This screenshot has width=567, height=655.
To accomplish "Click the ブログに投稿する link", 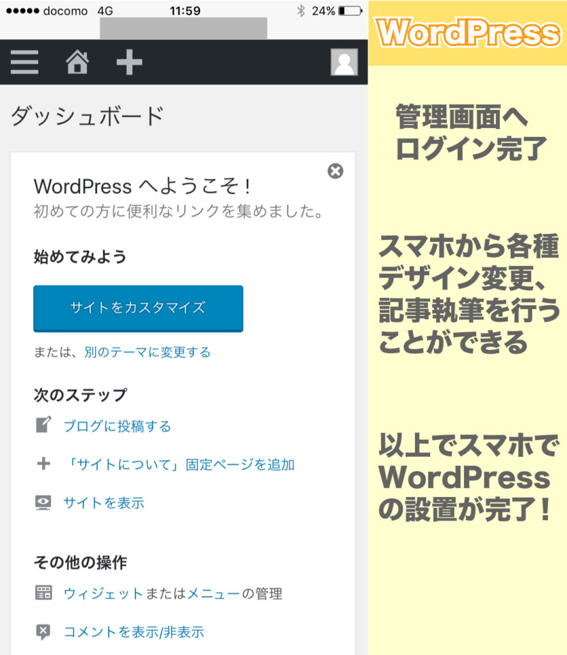I will click(x=118, y=426).
